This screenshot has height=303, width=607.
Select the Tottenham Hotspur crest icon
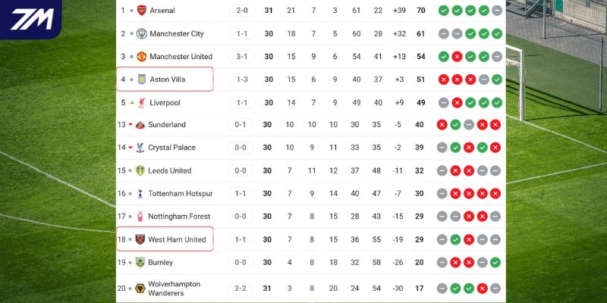click(140, 194)
